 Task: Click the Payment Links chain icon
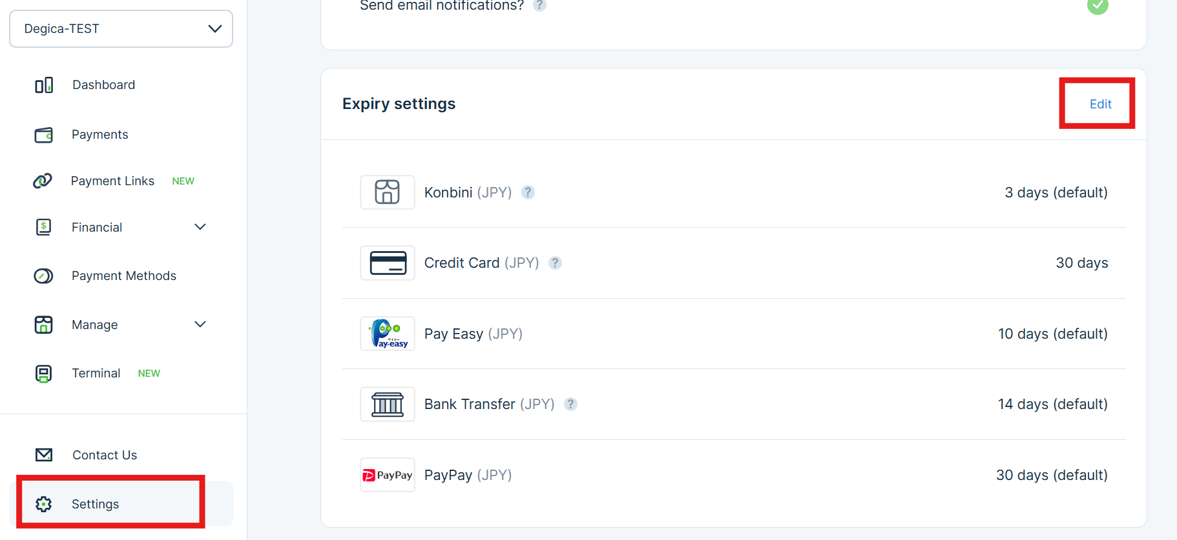pos(43,181)
